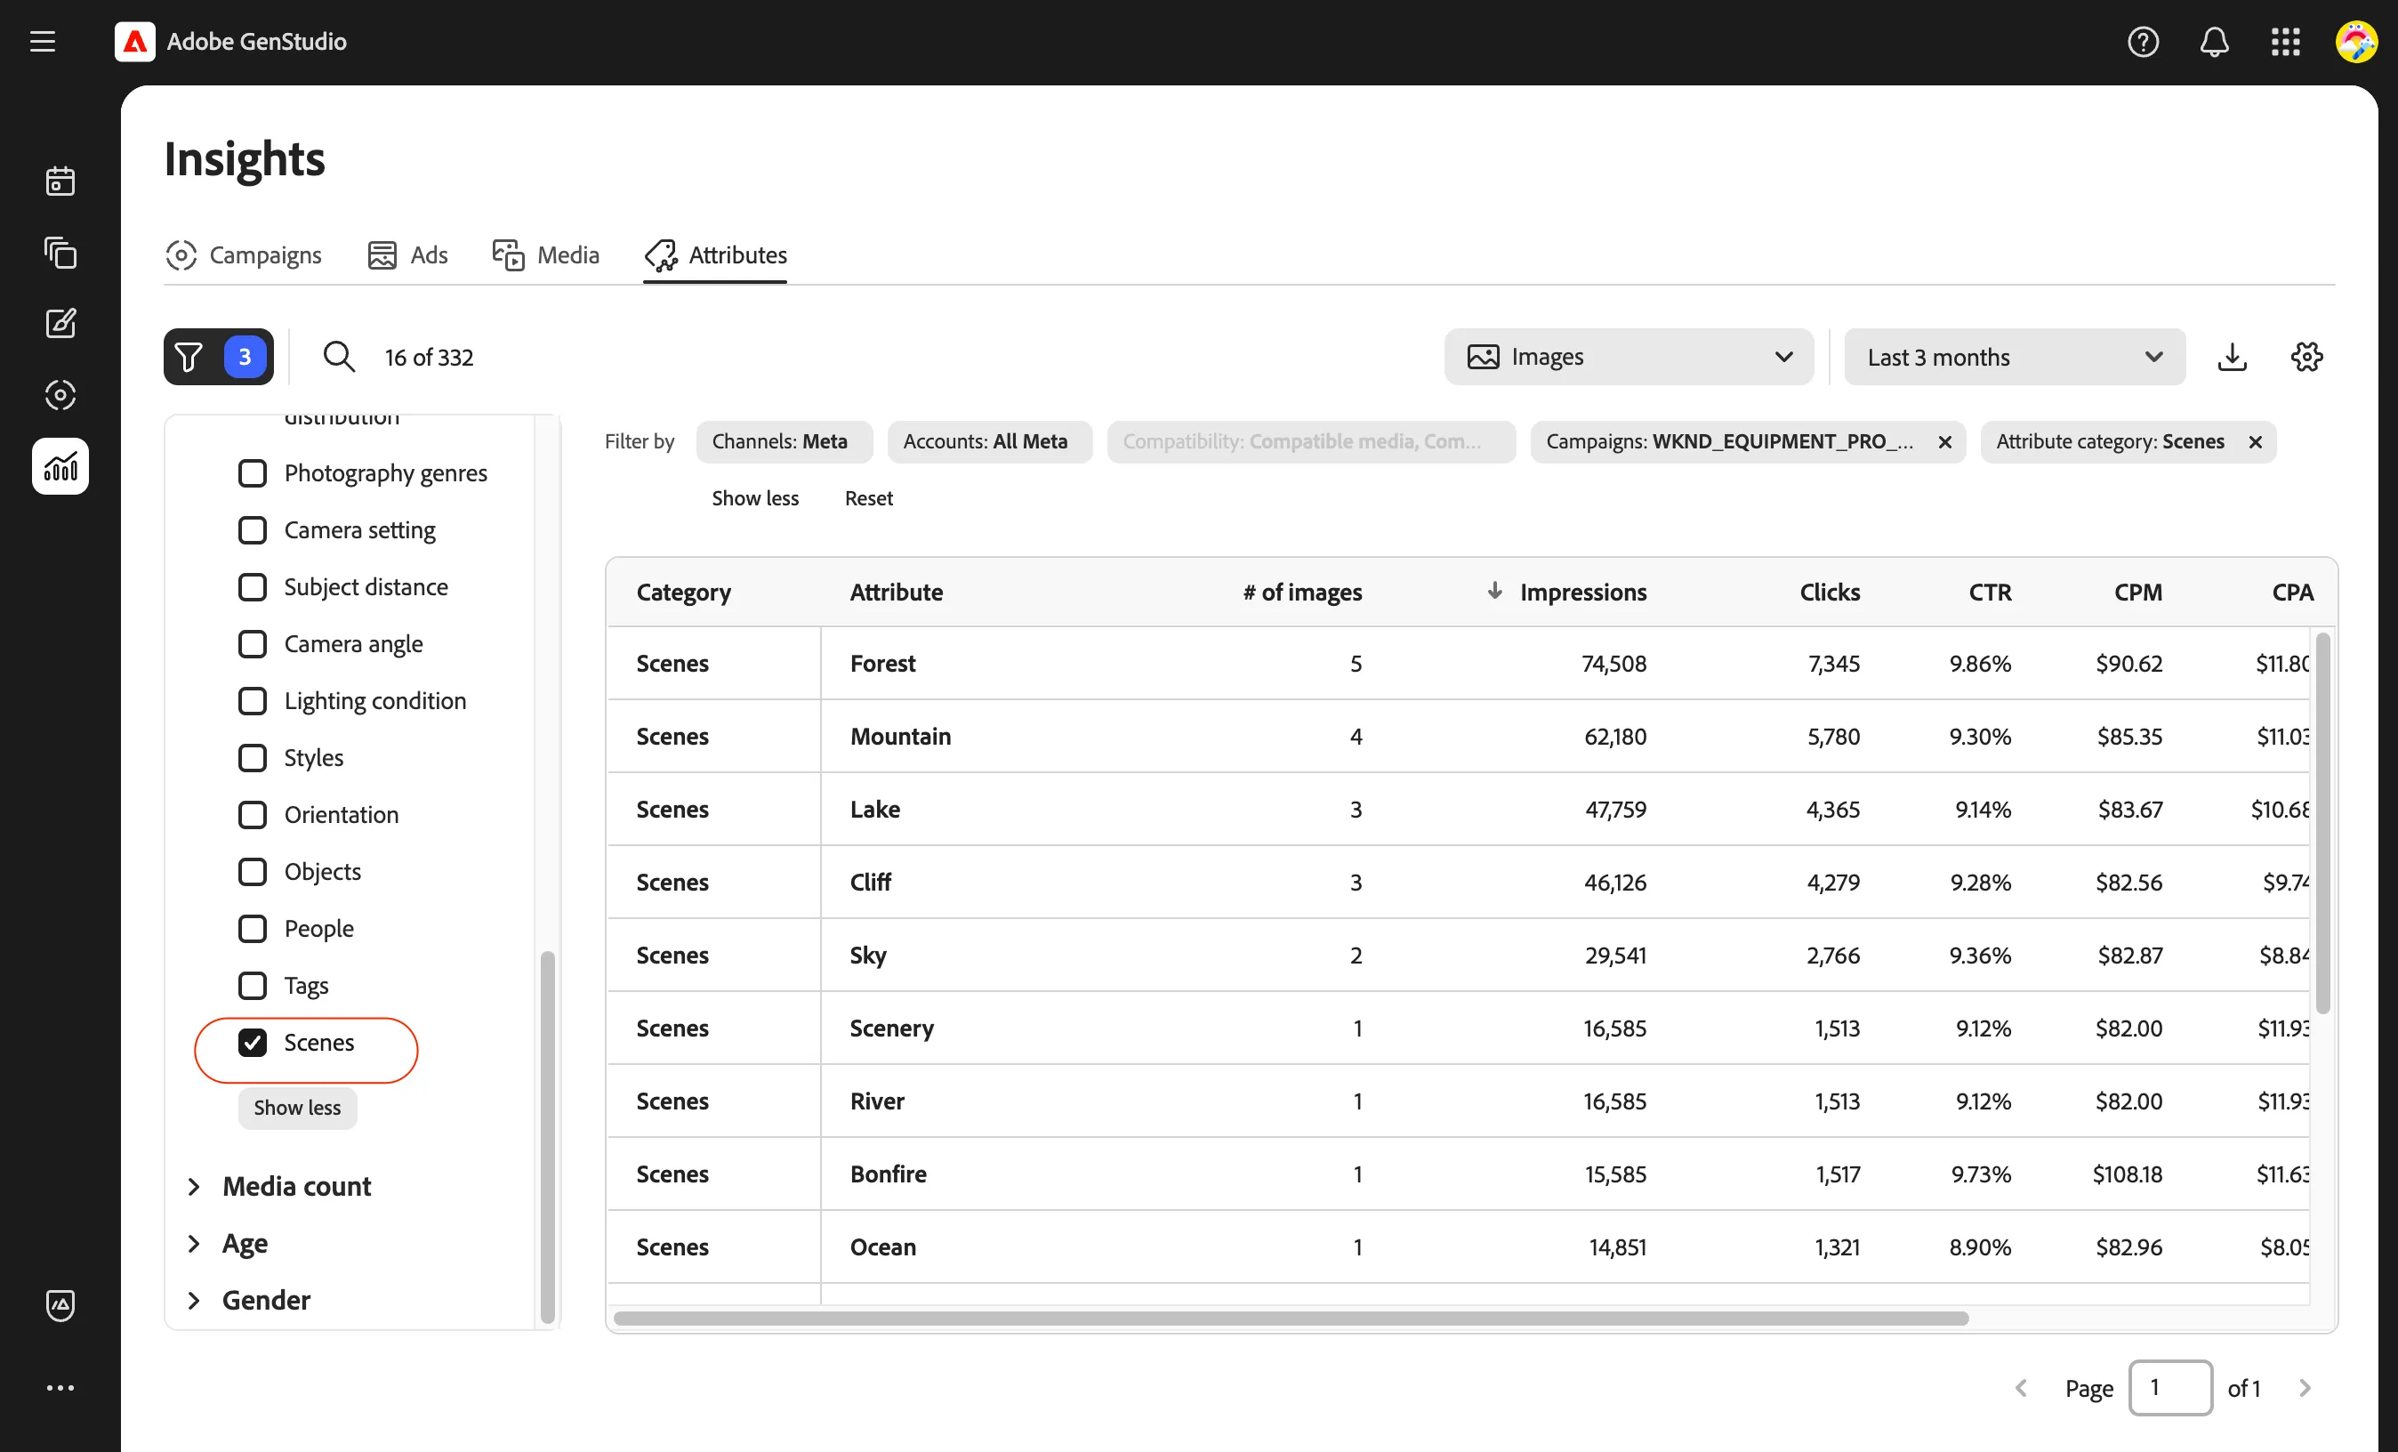Select the Insights chart icon in sidebar
Viewport: 2398px width, 1452px height.
pyautogui.click(x=60, y=466)
